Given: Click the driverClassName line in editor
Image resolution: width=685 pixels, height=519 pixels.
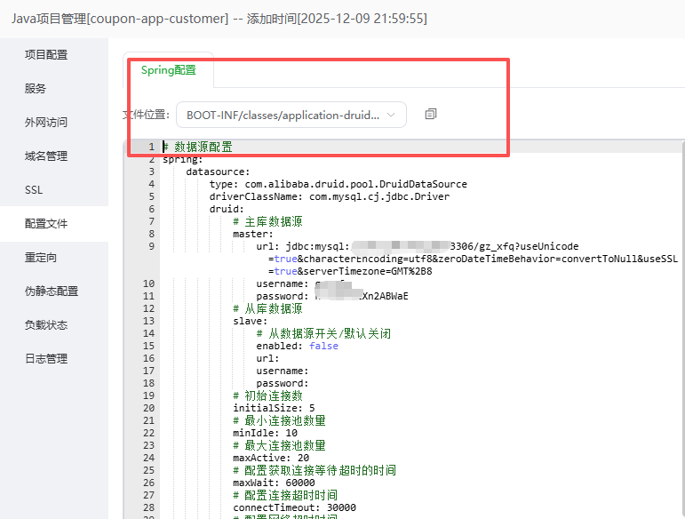Looking at the screenshot, I should tap(329, 196).
